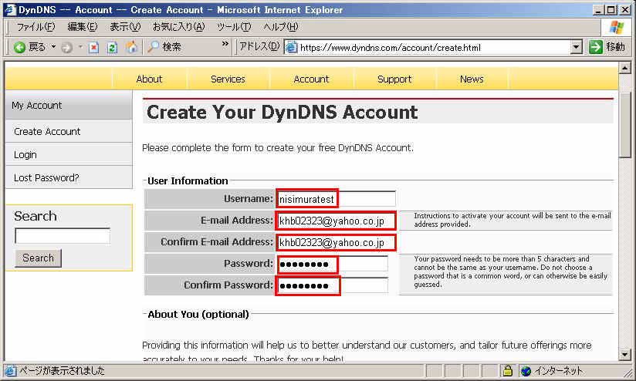Open the お気に入り(A) menu
Screen dimensions: 636x381
[x=179, y=27]
